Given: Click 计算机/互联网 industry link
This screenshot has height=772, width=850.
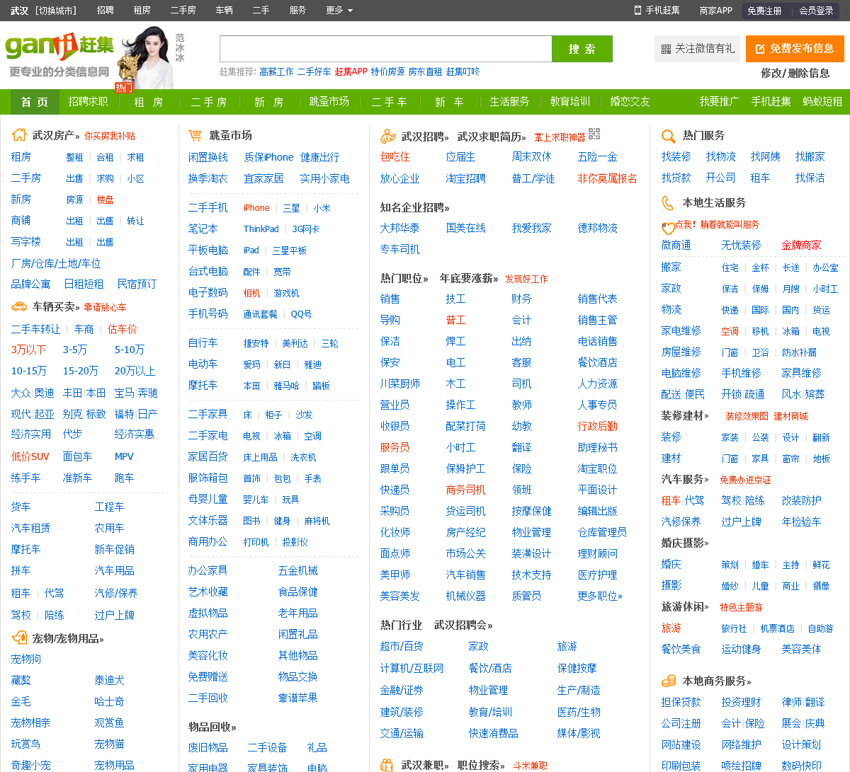Looking at the screenshot, I should 412,668.
